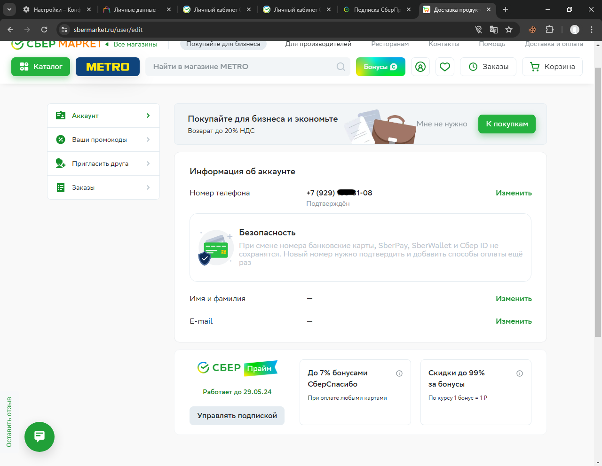Switch to the Настройки browser tab

(x=56, y=9)
